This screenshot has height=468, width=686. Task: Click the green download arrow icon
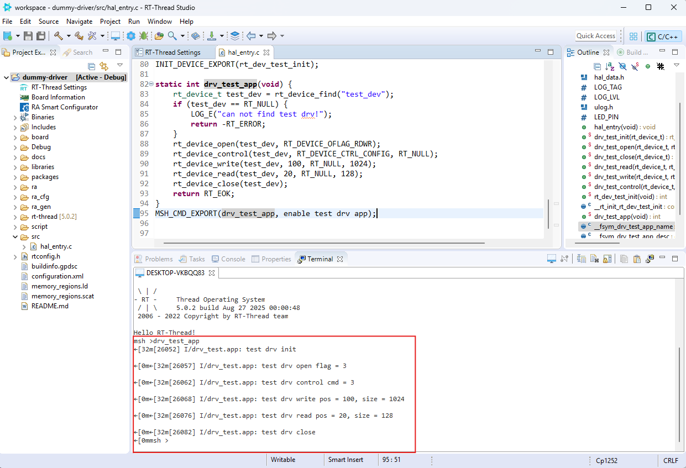coord(211,36)
